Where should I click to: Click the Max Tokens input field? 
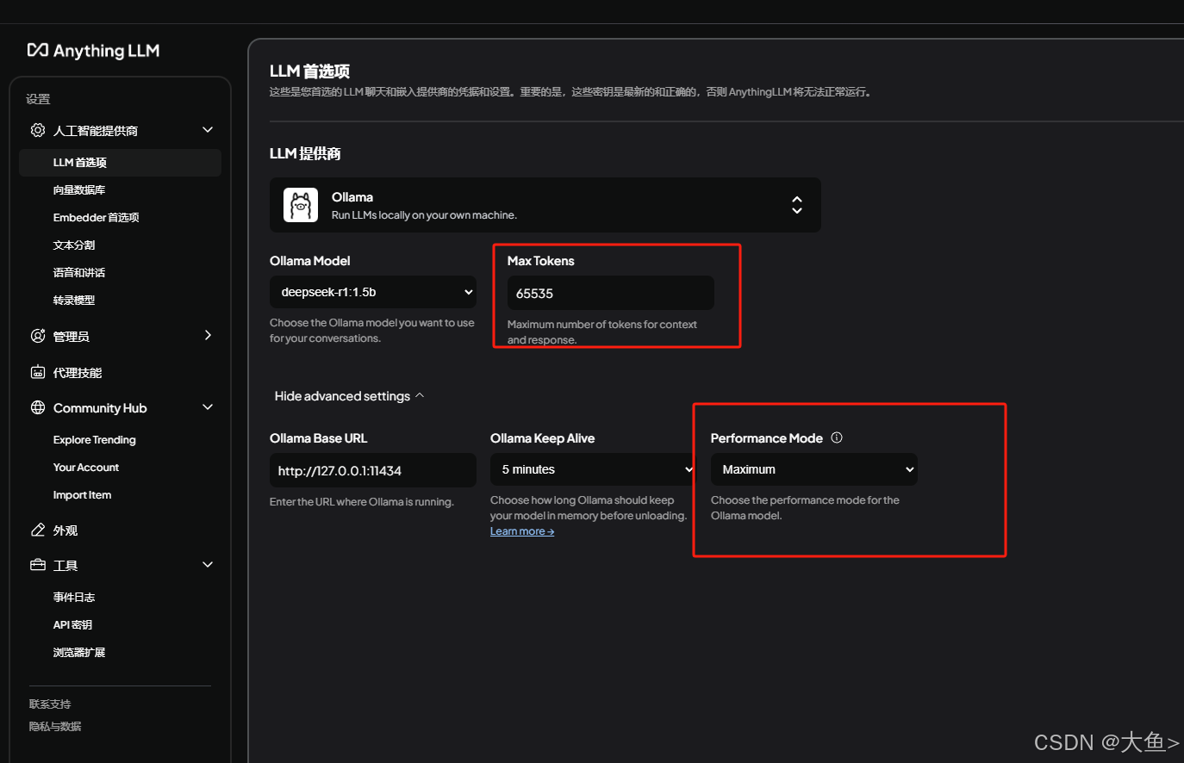(611, 293)
